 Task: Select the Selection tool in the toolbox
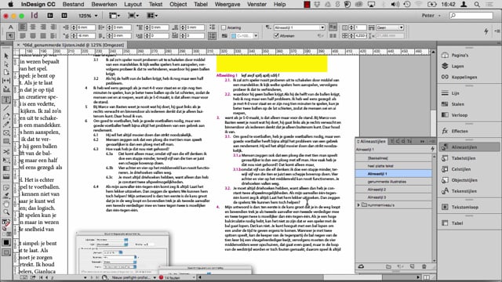pyautogui.click(x=6, y=56)
